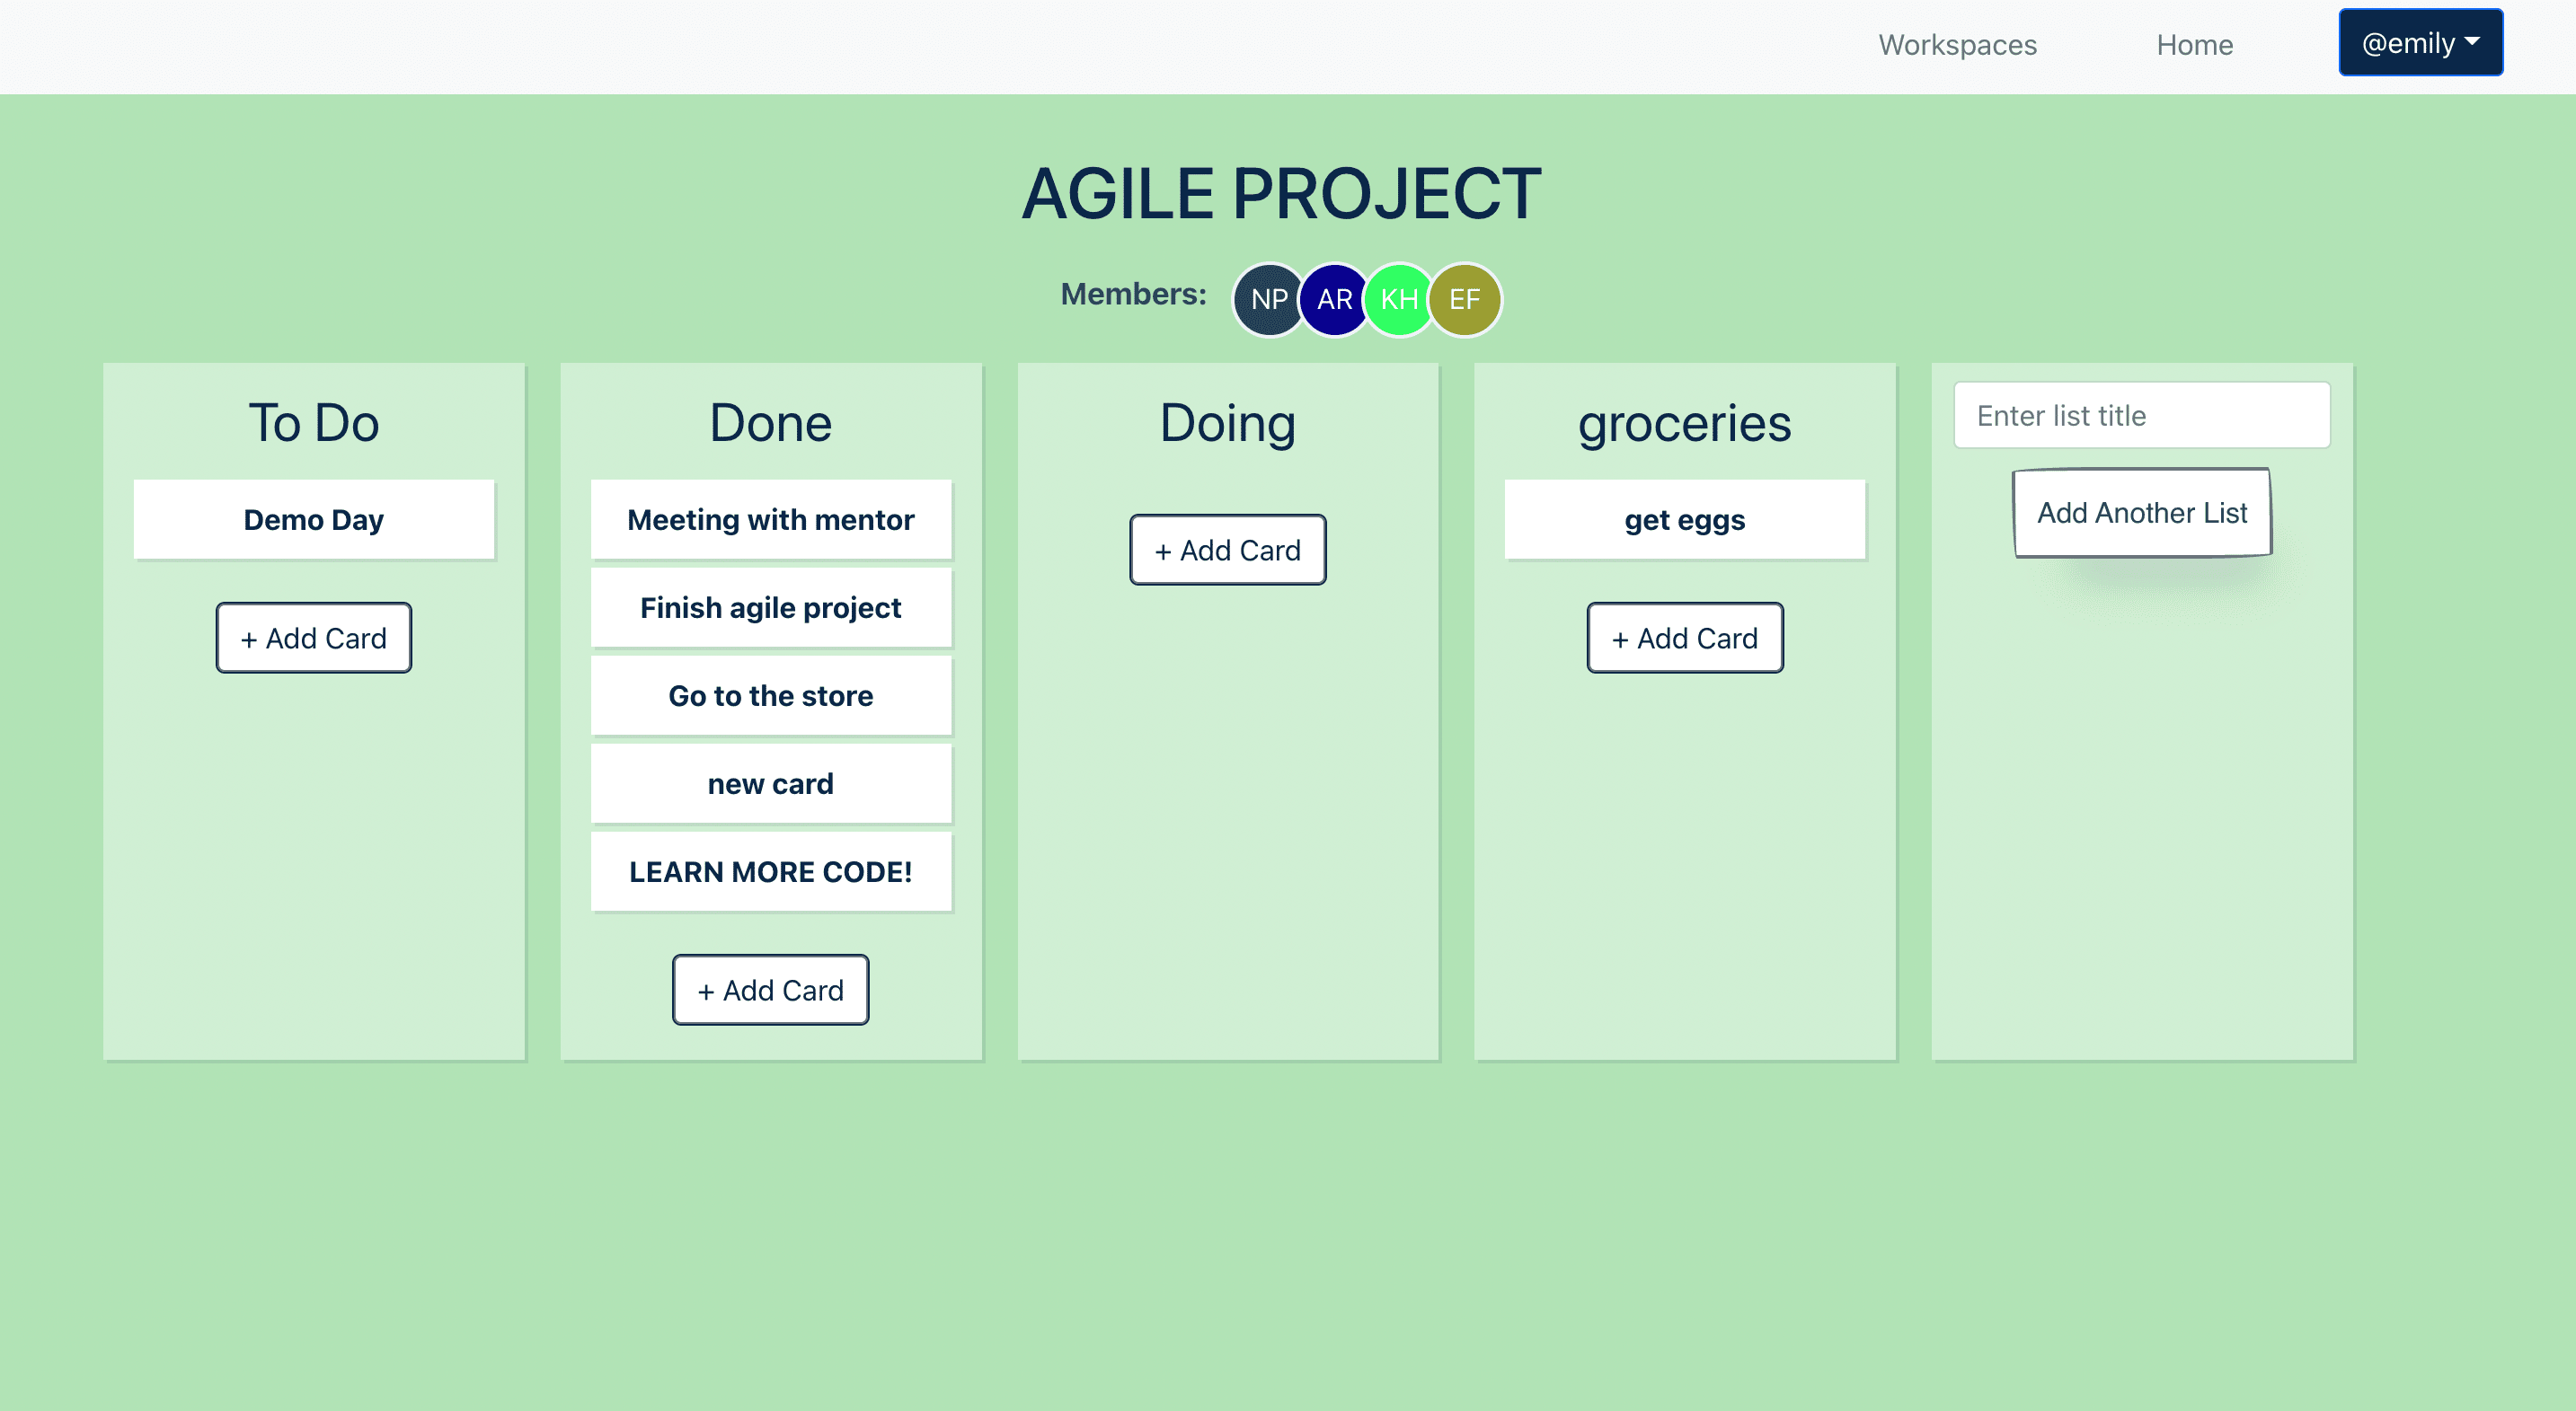Click Add Card in the Done list
The height and width of the screenshot is (1411, 2576).
click(x=770, y=989)
